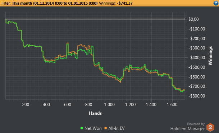Click the -$100,00 y-axis label
Screen dimensions: 219x133
point(197,29)
